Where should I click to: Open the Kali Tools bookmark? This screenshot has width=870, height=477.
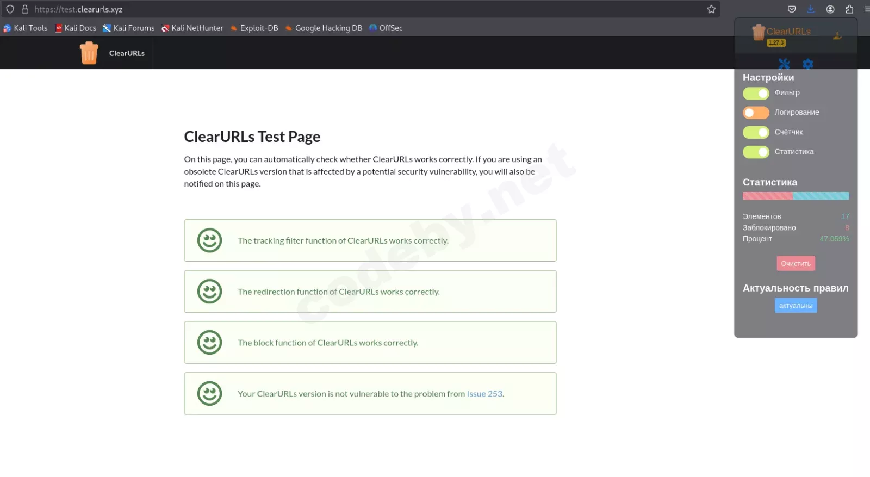[x=26, y=28]
